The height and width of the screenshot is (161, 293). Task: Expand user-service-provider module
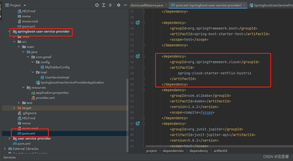tap(9, 138)
